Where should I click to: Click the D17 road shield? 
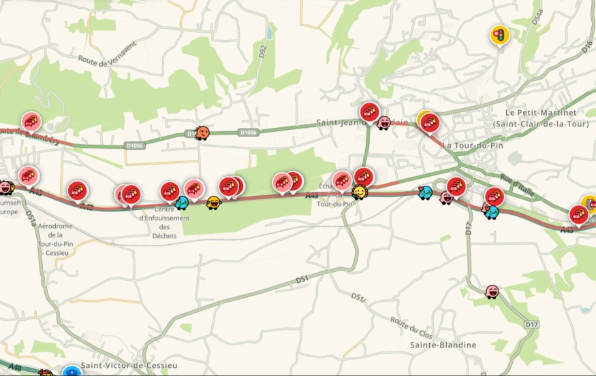(531, 324)
